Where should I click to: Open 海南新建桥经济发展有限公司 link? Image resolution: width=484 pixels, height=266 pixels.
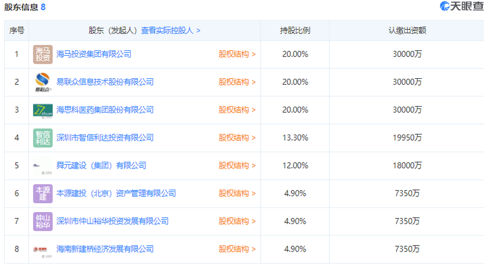(x=105, y=249)
